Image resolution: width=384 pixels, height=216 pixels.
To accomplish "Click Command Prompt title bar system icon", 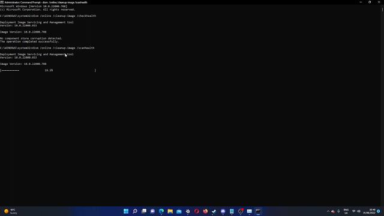I will (x=2, y=2).
